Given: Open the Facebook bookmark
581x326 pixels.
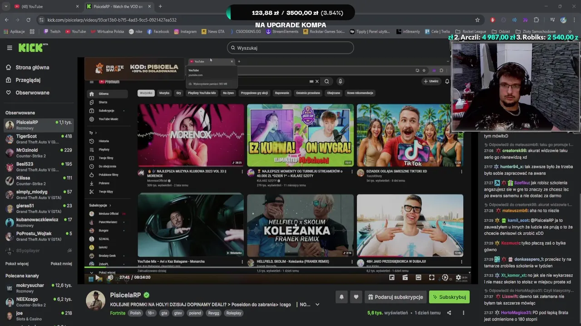Looking at the screenshot, I should coord(158,32).
